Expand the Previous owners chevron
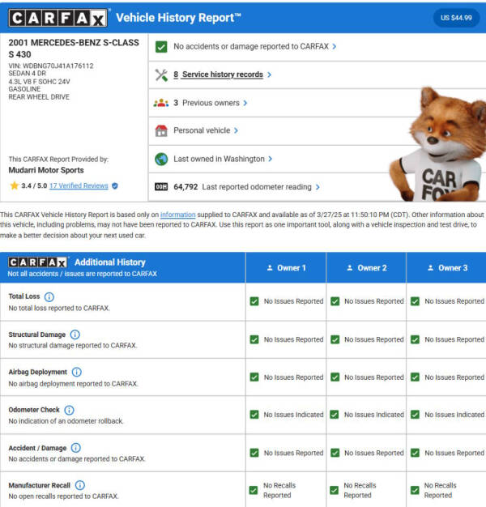Image resolution: width=486 pixels, height=507 pixels. tap(245, 103)
